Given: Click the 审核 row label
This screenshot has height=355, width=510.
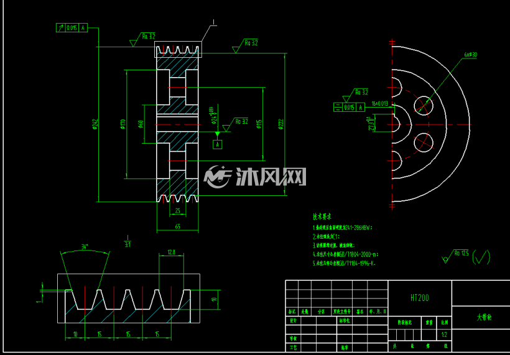Looking at the screenshot, I should point(293,338).
